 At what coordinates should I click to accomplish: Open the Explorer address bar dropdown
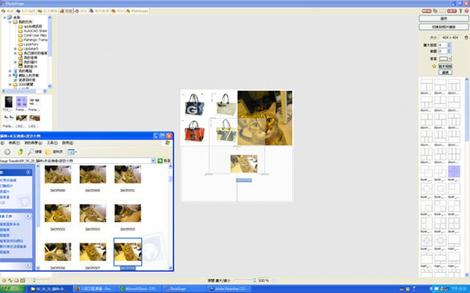tap(154, 161)
